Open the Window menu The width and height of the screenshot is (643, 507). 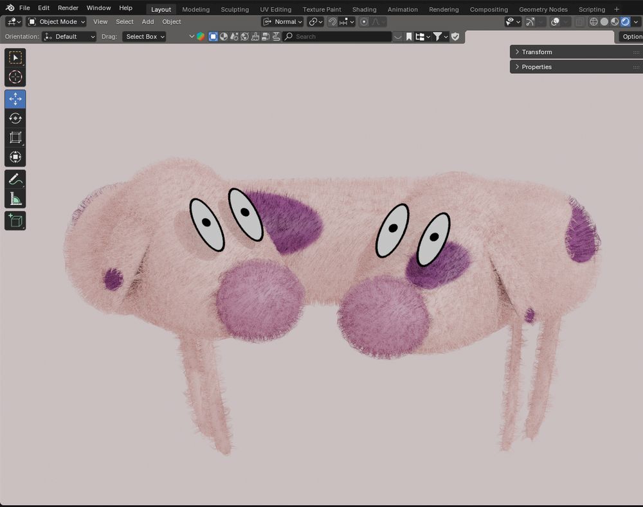click(x=98, y=8)
